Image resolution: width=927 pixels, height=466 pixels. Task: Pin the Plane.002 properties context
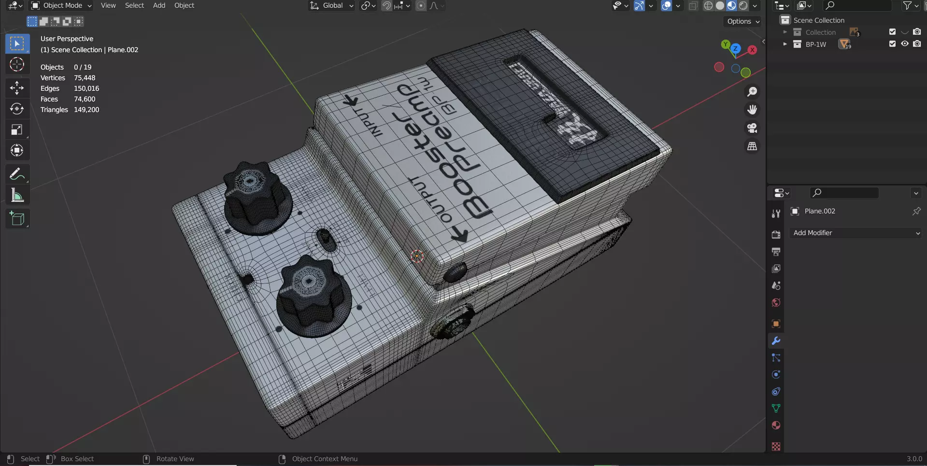(x=916, y=211)
